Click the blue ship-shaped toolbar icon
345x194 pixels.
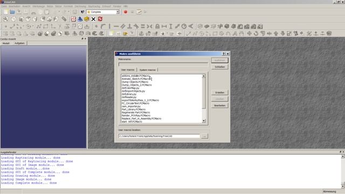point(80,19)
